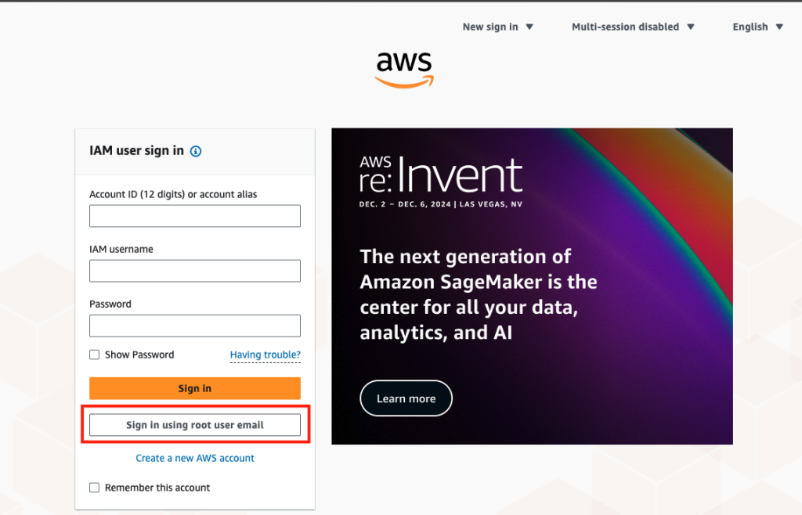Select the Password input box

pyautogui.click(x=195, y=326)
